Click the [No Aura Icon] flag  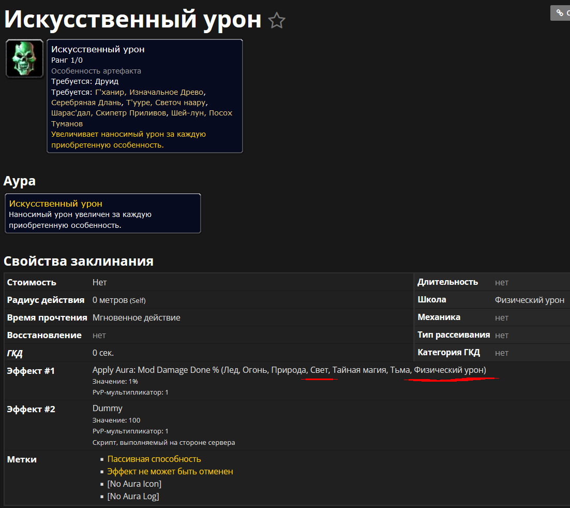pyautogui.click(x=134, y=484)
